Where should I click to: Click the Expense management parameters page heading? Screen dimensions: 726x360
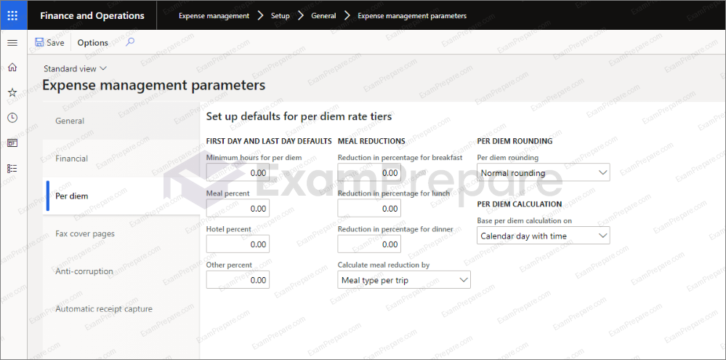[x=154, y=85]
